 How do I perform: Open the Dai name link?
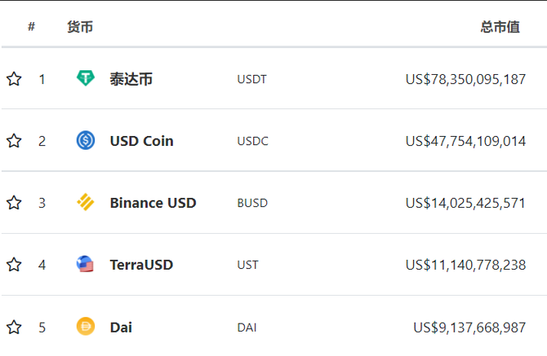[121, 327]
